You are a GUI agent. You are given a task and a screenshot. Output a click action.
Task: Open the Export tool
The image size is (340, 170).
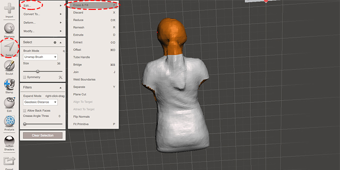pos(9,162)
